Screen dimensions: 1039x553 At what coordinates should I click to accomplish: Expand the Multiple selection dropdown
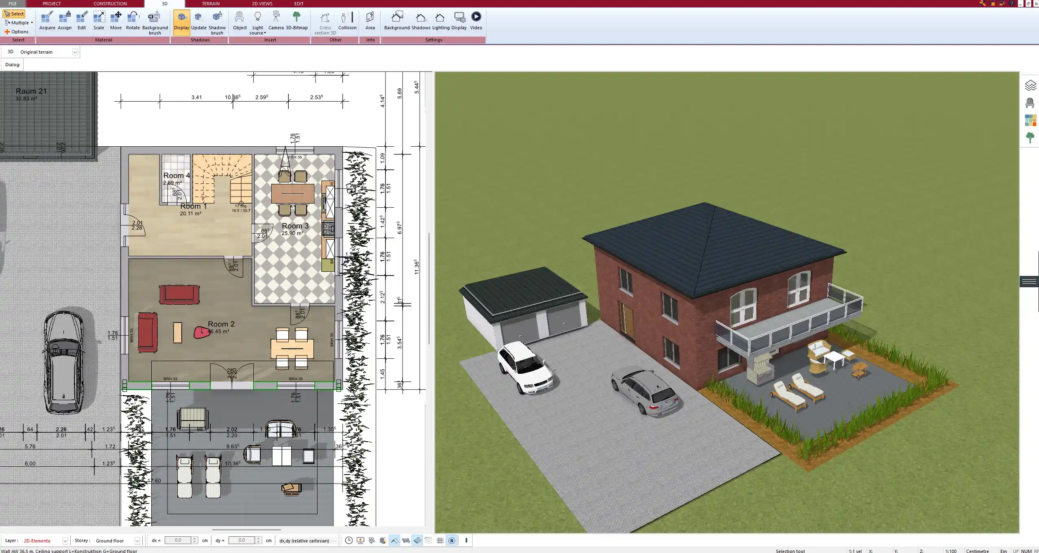point(19,23)
